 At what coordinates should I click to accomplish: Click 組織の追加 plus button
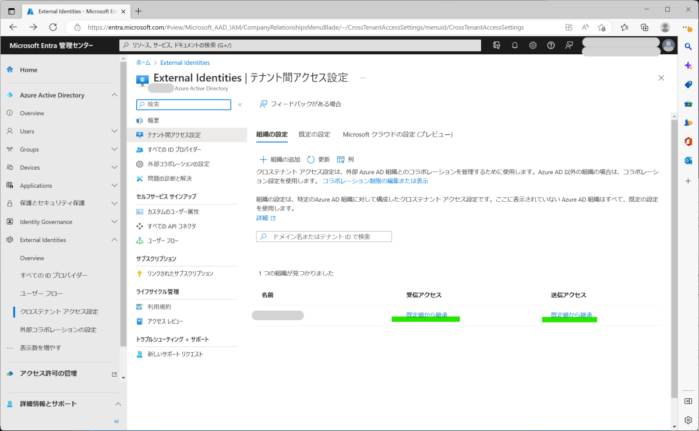[280, 159]
